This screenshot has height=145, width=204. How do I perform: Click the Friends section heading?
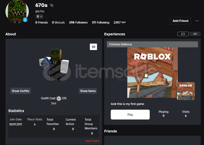point(111,131)
